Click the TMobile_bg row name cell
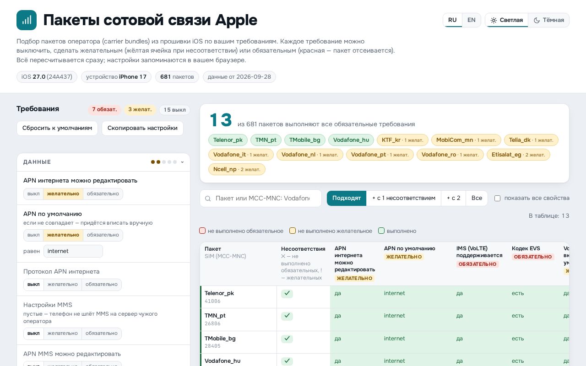 [x=239, y=342]
